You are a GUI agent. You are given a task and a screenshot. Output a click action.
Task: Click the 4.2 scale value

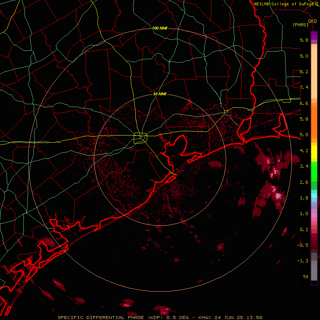coord(304,151)
